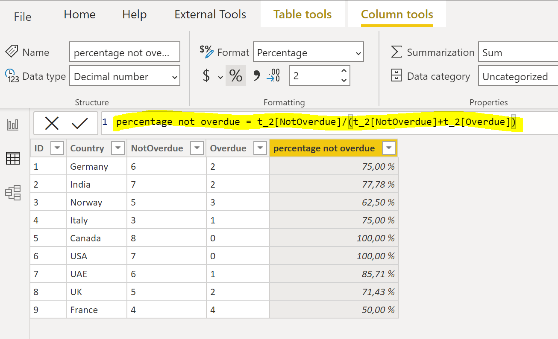Toggle the thousands separator comma icon
The height and width of the screenshot is (339, 558).
[x=256, y=76]
